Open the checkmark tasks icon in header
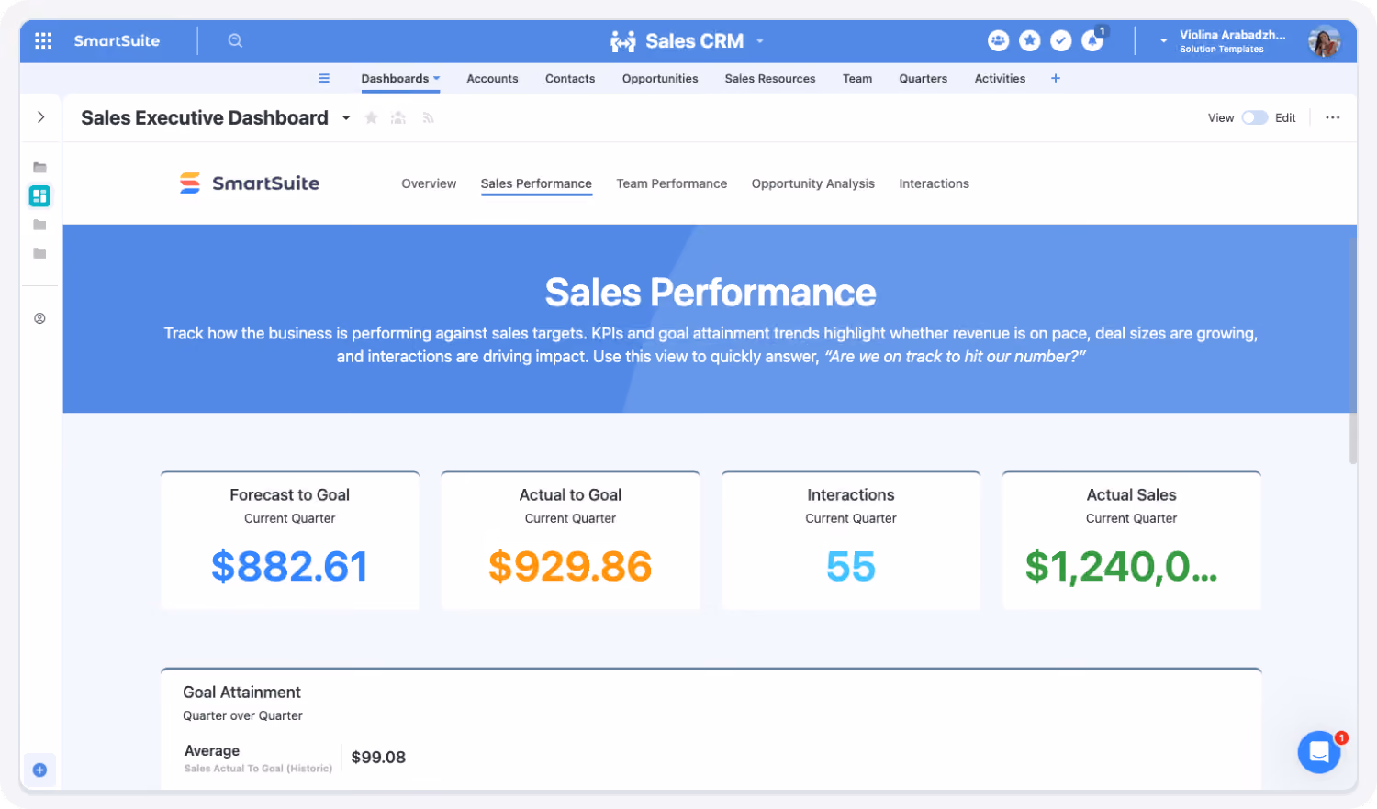Viewport: 1377px width, 809px height. point(1061,40)
